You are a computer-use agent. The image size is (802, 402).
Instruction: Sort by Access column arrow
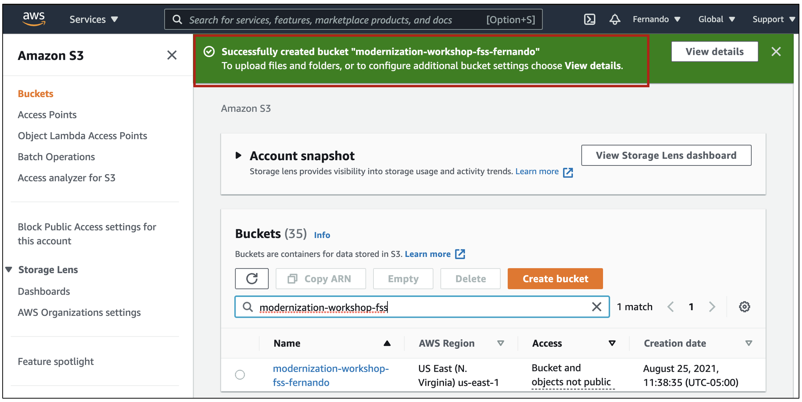tap(612, 343)
